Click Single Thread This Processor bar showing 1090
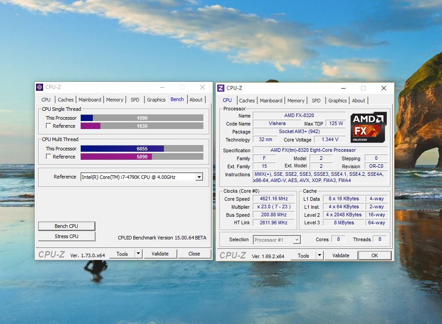This screenshot has width=442, height=324. [142, 118]
